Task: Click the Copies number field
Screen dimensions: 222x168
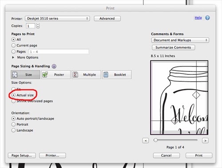Action: click(x=31, y=26)
